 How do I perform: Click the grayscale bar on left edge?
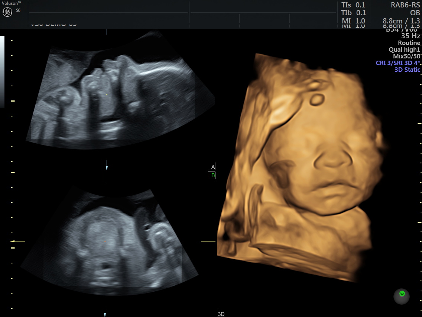(2, 71)
